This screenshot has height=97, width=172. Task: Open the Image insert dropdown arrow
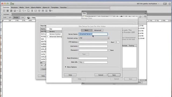point(17,11)
